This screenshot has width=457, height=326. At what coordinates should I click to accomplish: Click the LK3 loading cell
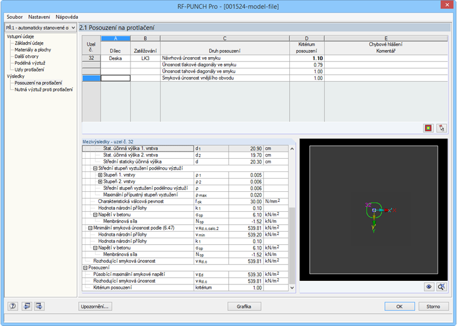[x=146, y=58]
